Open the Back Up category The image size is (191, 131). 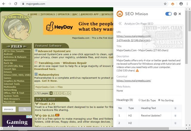tap(8, 63)
